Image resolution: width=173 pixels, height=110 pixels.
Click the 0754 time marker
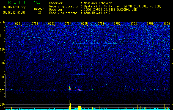click(x=68, y=24)
